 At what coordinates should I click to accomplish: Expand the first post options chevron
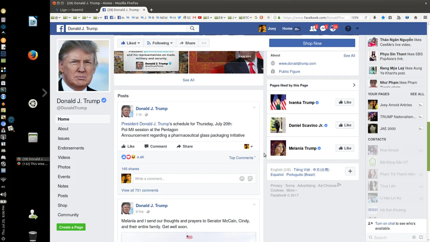[x=254, y=108]
